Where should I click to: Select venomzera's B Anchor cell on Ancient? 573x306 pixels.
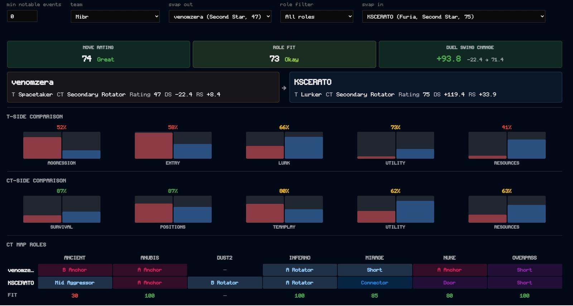click(x=75, y=270)
